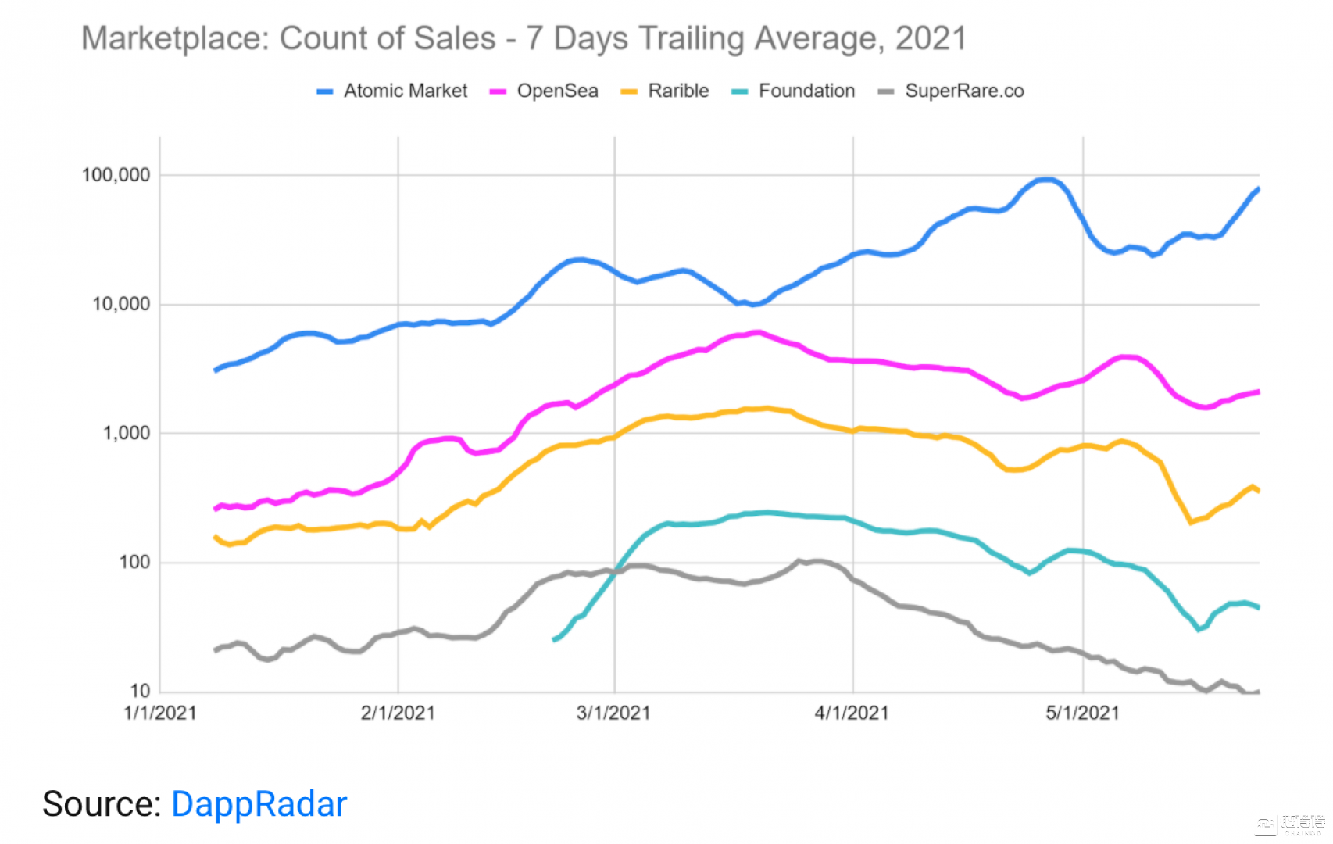Click the Foundation teal legend swatch
1333x844 pixels.
740,92
